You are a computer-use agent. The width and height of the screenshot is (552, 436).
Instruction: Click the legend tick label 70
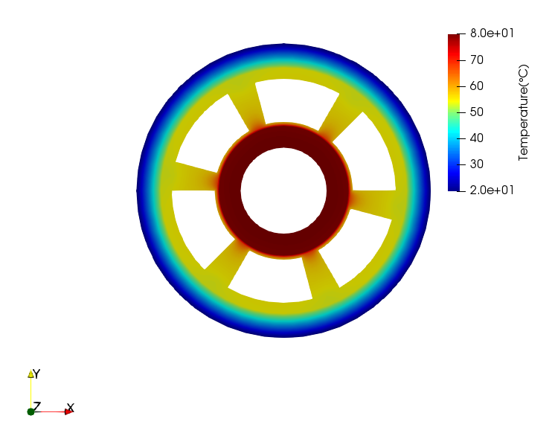pyautogui.click(x=477, y=60)
